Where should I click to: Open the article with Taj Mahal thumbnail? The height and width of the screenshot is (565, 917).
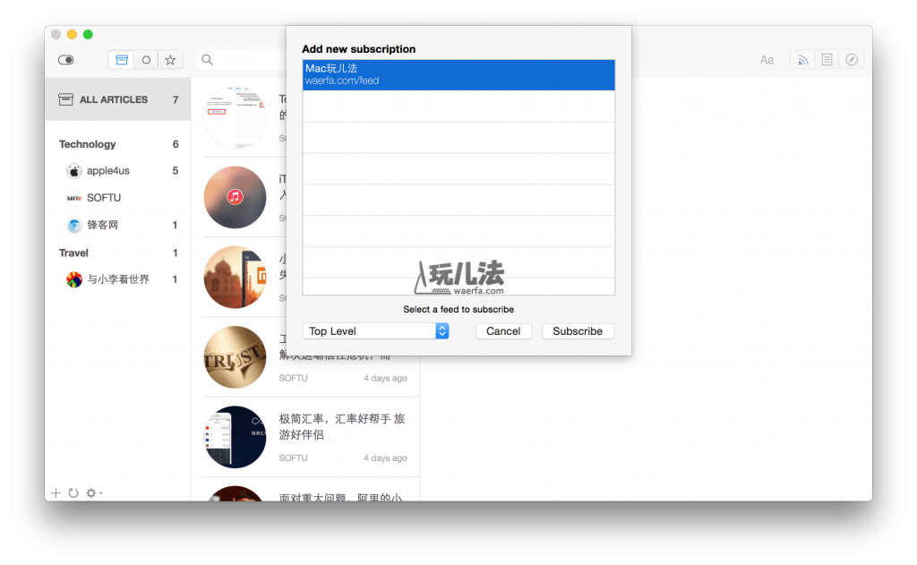click(x=236, y=278)
